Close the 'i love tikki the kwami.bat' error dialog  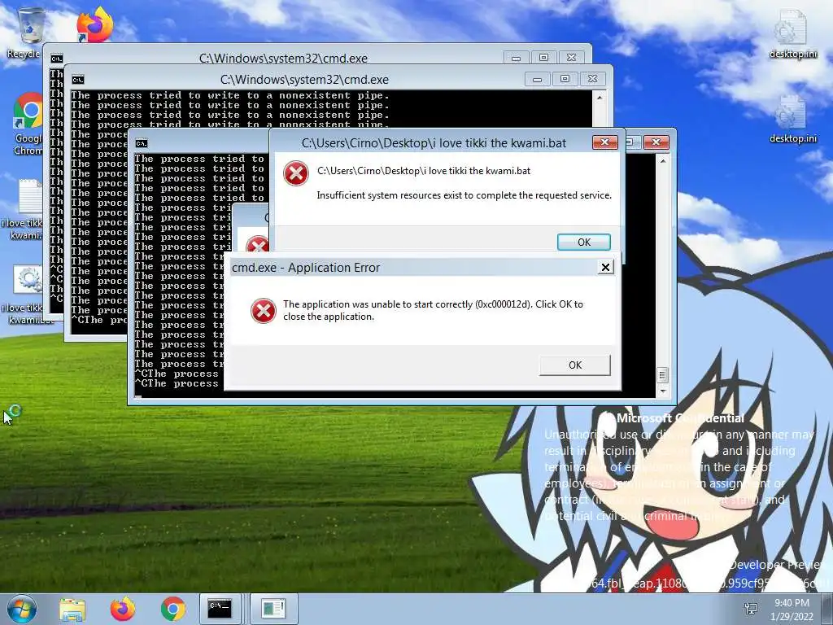point(604,142)
